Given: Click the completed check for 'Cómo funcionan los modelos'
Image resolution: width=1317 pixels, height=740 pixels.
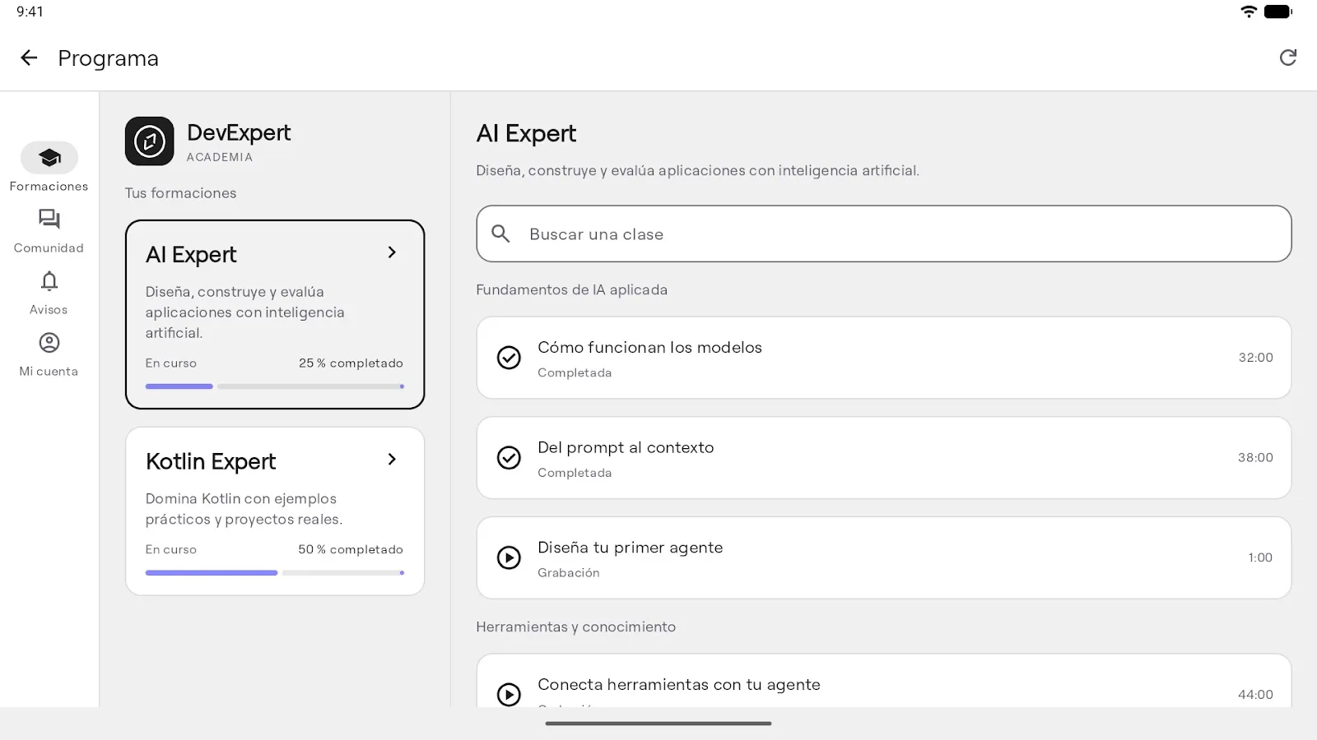Looking at the screenshot, I should click(509, 358).
